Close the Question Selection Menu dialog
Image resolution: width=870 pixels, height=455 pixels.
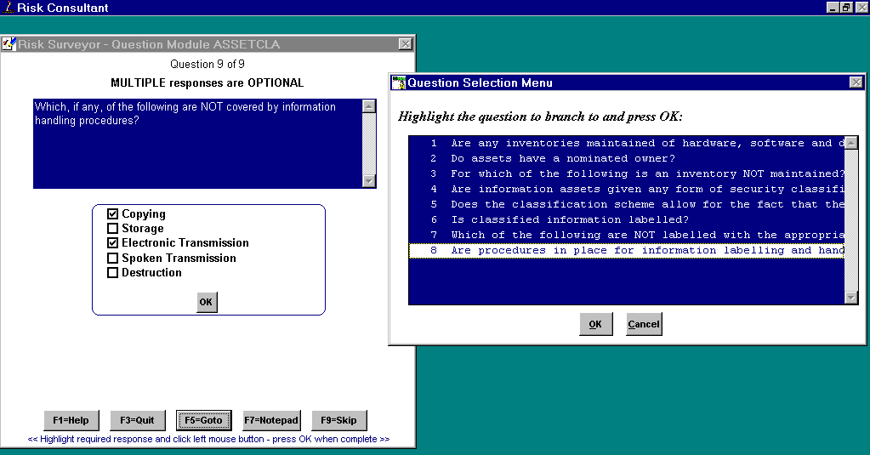pyautogui.click(x=856, y=82)
